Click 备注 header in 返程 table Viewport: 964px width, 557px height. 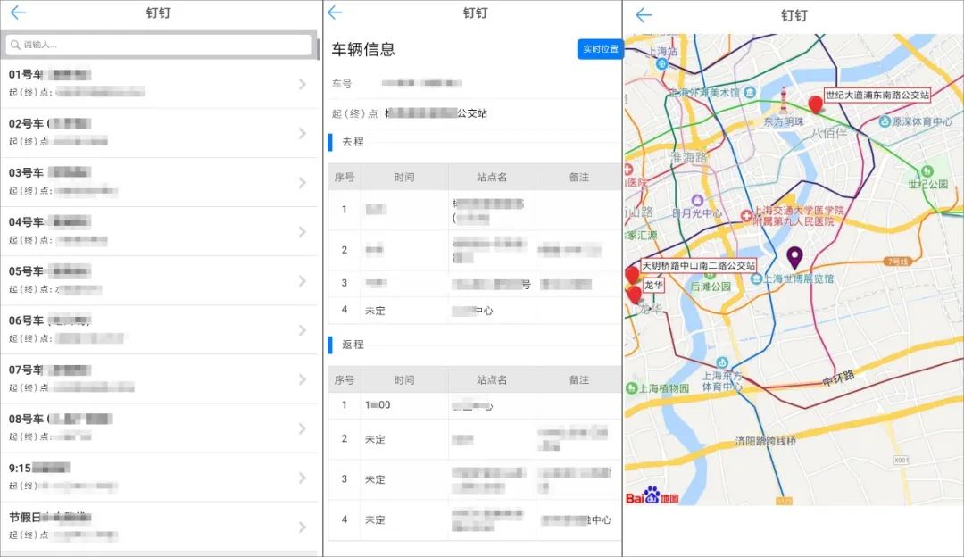coord(579,380)
